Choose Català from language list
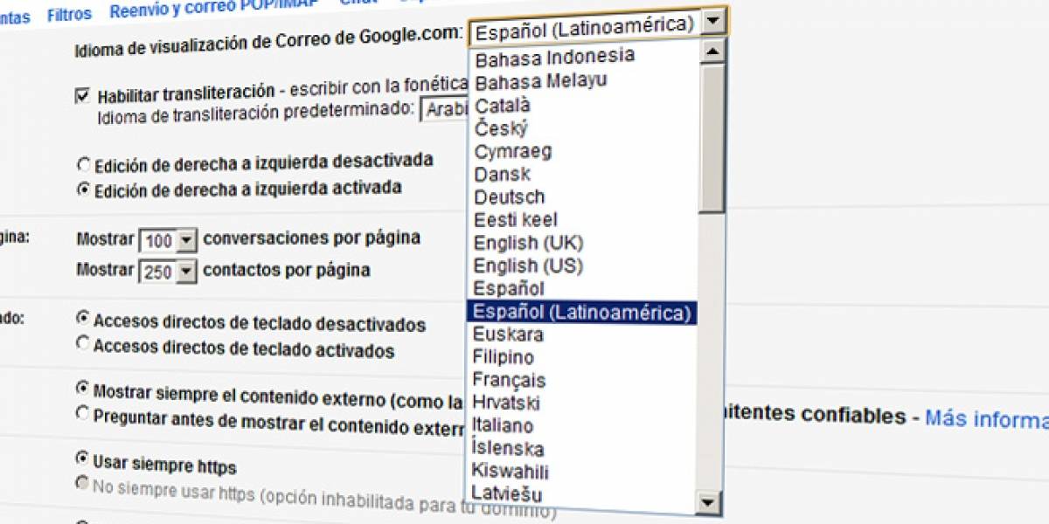This screenshot has width=1049, height=524. pyautogui.click(x=503, y=105)
